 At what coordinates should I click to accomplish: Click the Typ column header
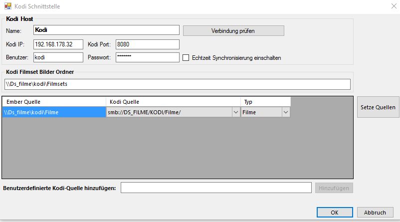coord(265,102)
